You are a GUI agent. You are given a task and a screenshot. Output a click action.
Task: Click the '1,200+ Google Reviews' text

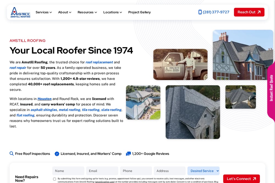151,154
